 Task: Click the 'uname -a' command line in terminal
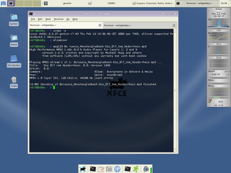click(48, 31)
